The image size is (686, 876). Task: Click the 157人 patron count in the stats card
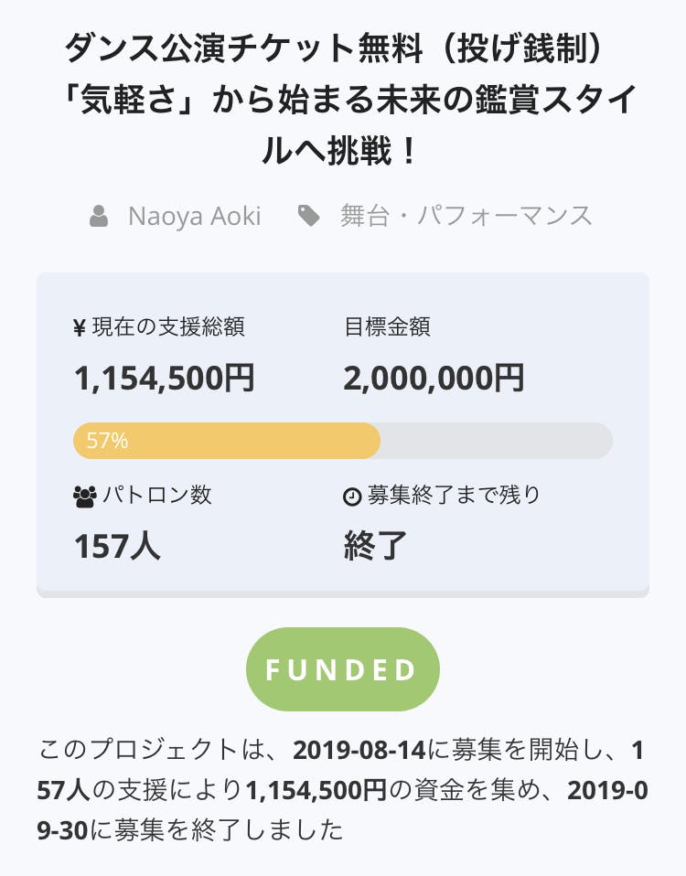[x=117, y=546]
